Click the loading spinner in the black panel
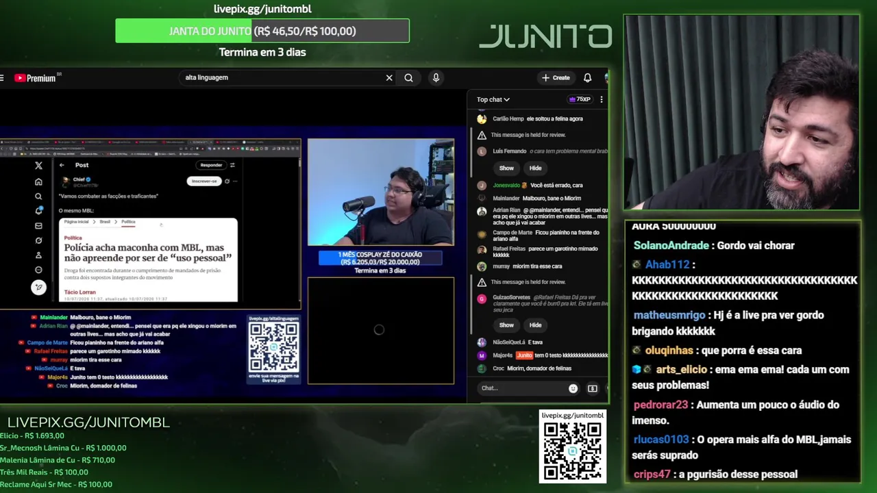Image resolution: width=877 pixels, height=493 pixels. (379, 330)
